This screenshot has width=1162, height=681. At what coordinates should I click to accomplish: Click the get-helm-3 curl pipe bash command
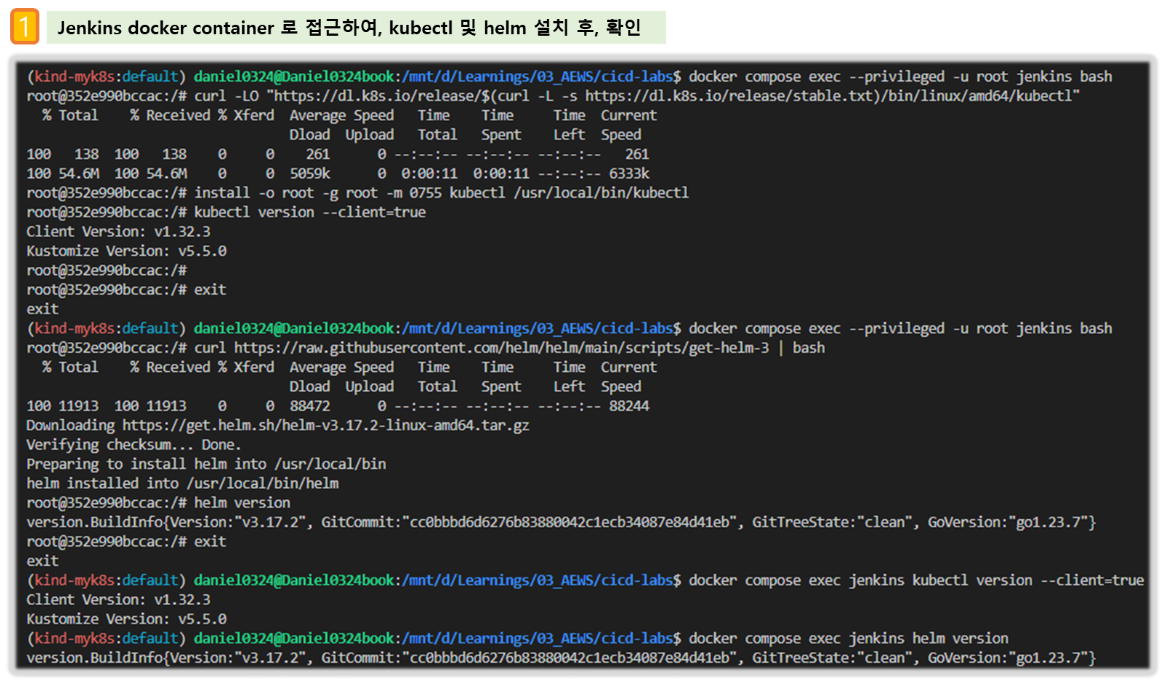tap(509, 348)
